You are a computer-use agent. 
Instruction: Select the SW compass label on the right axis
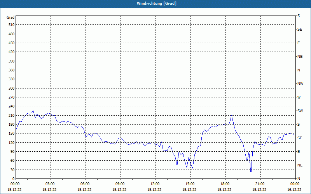coord(300,111)
